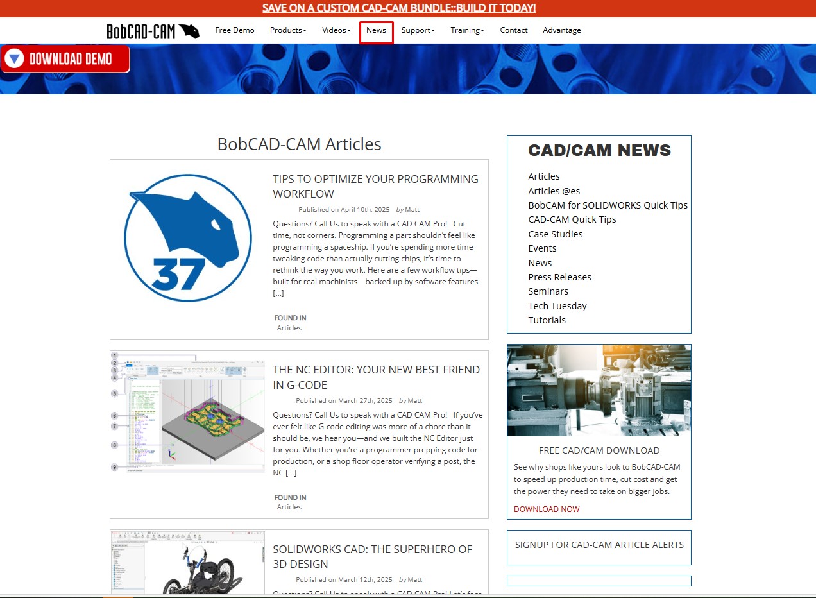Open the NC Editor screenshot thumbnail
Screen dimensions: 816x598
(188, 412)
